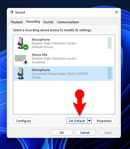Click the Voicemod Microphone level meter
The image size is (130, 149).
pyautogui.click(x=110, y=73)
